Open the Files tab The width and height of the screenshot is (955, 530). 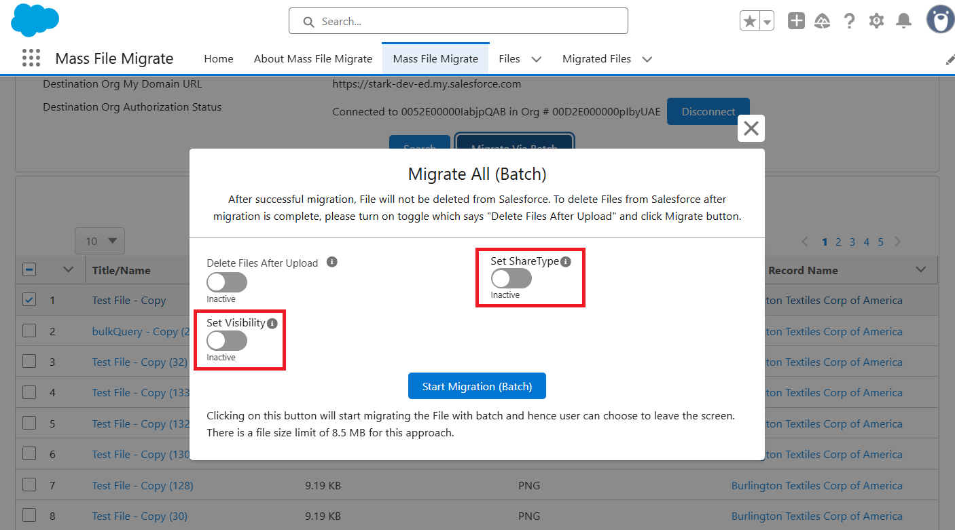point(509,59)
